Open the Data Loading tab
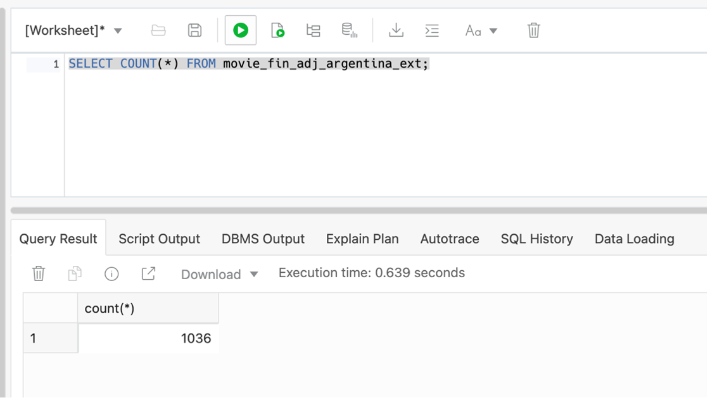This screenshot has width=710, height=400. pyautogui.click(x=634, y=239)
